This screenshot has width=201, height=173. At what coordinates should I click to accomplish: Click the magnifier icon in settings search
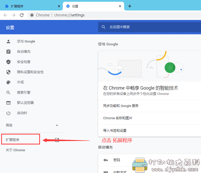tap(103, 27)
